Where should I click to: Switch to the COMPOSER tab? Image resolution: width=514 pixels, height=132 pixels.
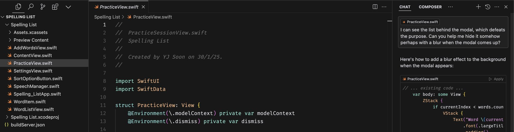(x=430, y=7)
